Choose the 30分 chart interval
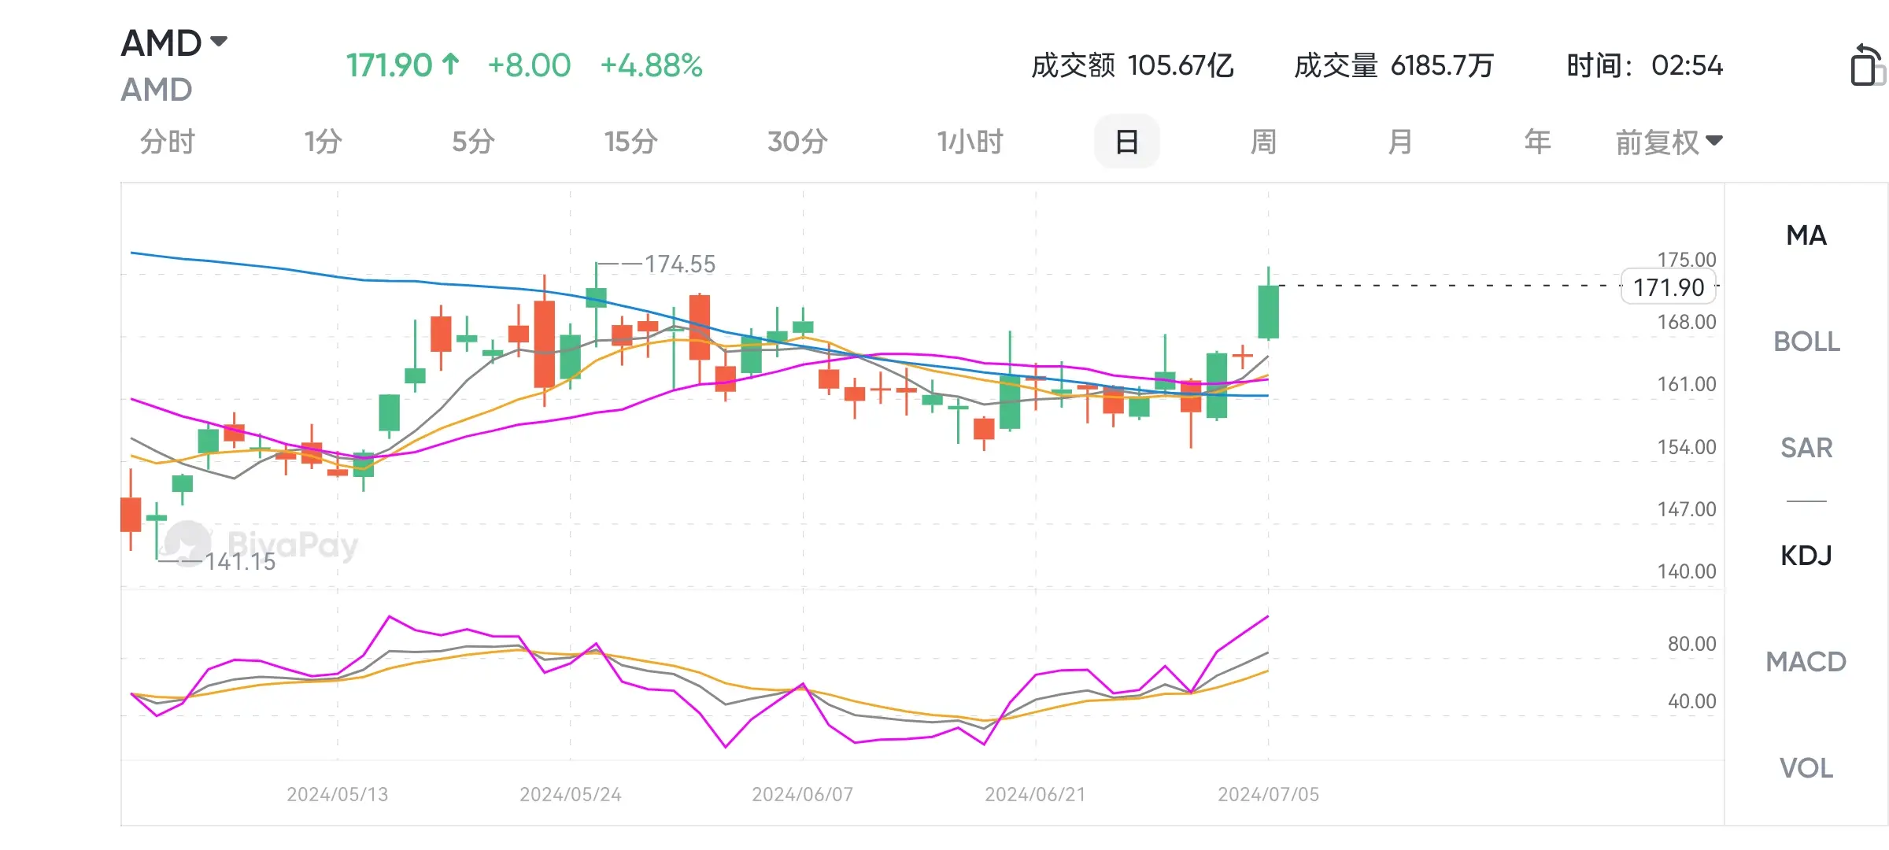The height and width of the screenshot is (850, 1889). point(797,142)
